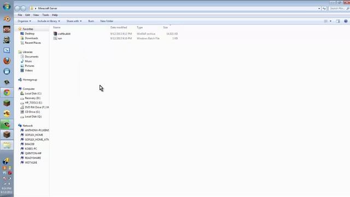Screen dimensions: 350x197
Task: Open Blender from the taskbar
Action: (7, 19)
